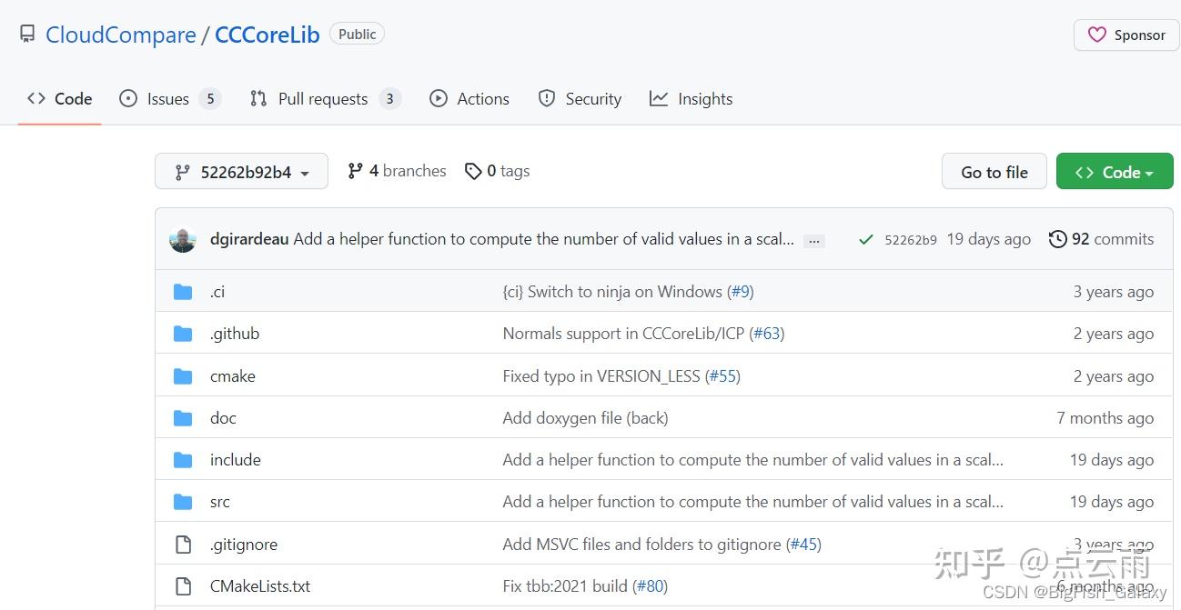
Task: Click the Sponsor heart button
Action: click(x=1126, y=35)
